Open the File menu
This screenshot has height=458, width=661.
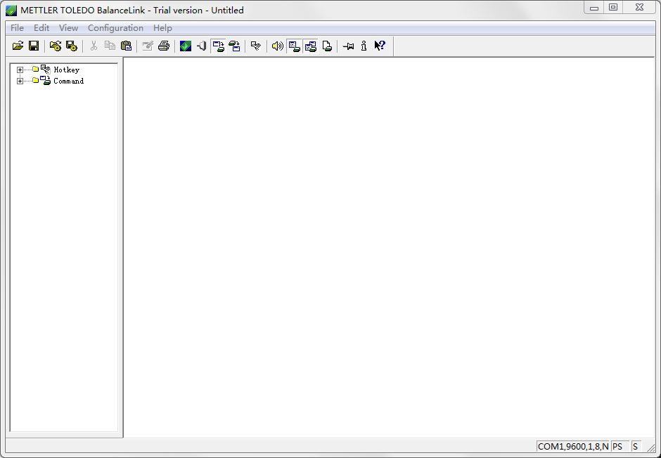click(x=17, y=28)
